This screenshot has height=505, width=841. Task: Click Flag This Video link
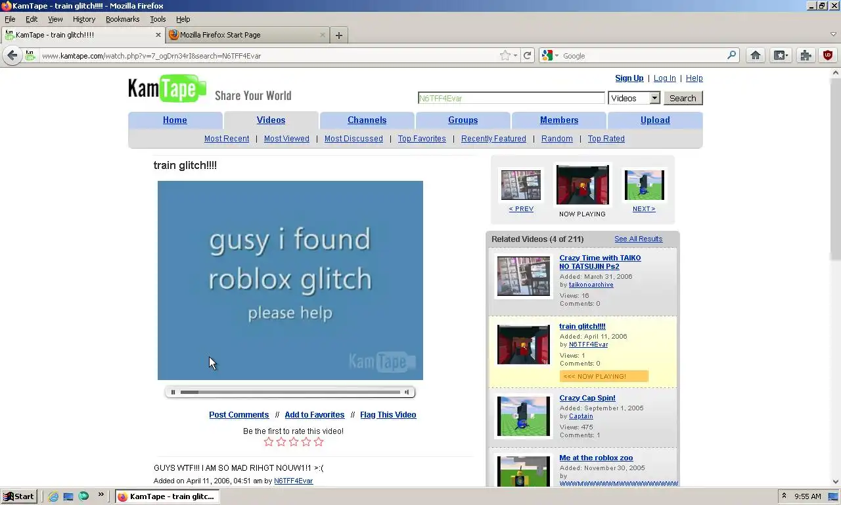(x=388, y=415)
